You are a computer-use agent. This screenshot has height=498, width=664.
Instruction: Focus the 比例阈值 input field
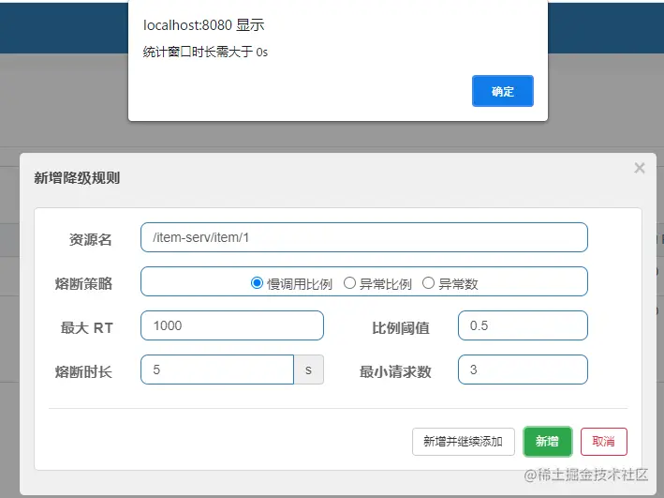523,325
